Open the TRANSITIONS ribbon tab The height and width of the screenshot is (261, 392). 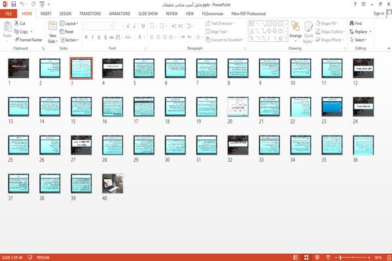[90, 14]
